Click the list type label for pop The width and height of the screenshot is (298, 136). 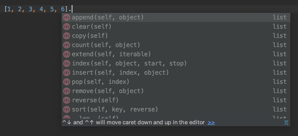(280, 82)
